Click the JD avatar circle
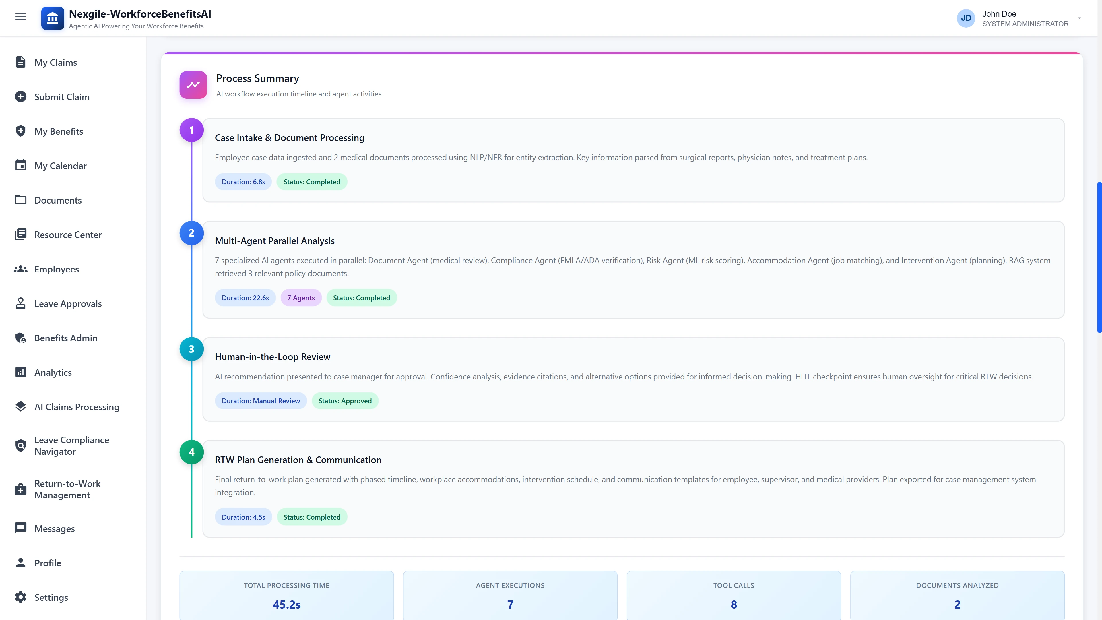Screen dimensions: 1102x620 966,18
